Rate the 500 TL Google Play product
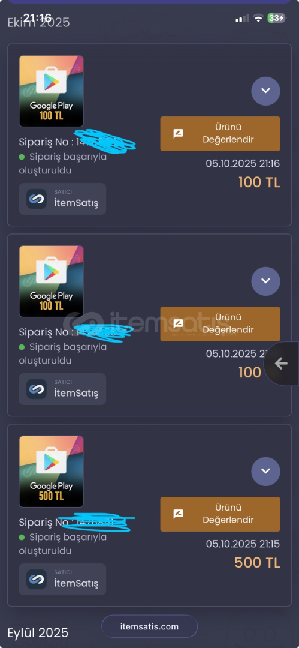 coord(220,514)
